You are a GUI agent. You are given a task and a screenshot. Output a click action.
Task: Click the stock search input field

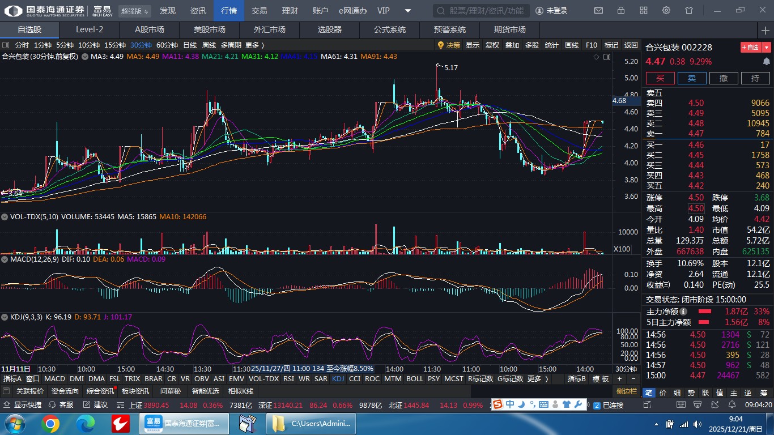(x=482, y=11)
